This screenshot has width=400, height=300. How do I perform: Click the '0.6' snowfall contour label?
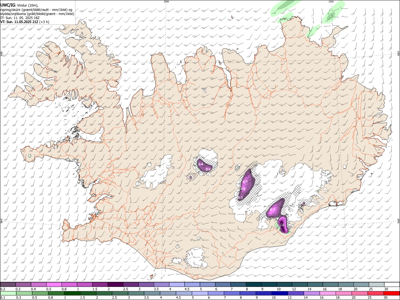tap(243, 189)
